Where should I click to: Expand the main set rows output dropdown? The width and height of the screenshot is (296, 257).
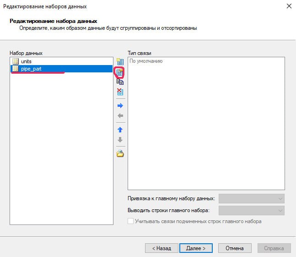(252, 210)
